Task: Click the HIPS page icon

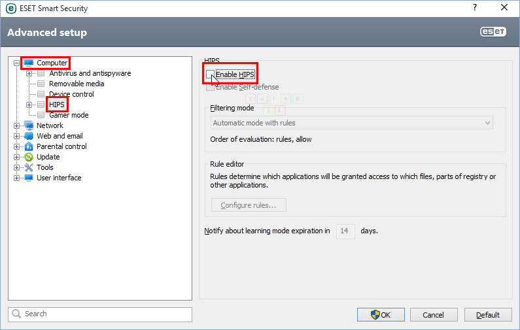Action: [x=41, y=105]
